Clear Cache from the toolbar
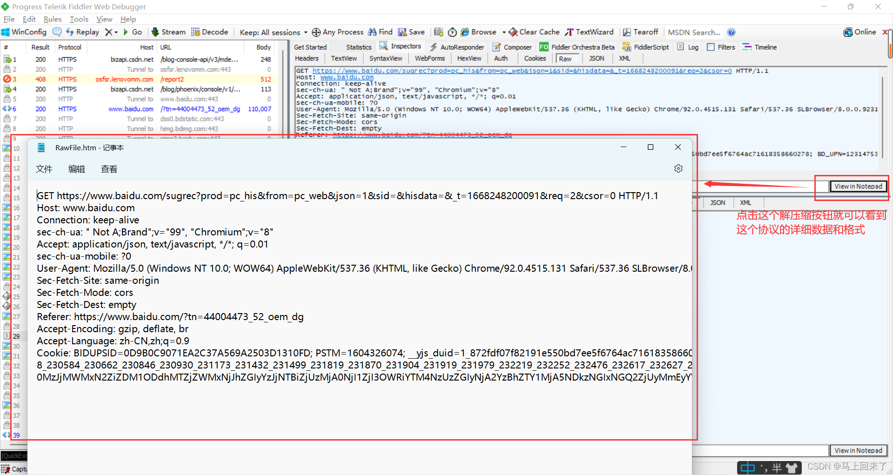 point(534,32)
